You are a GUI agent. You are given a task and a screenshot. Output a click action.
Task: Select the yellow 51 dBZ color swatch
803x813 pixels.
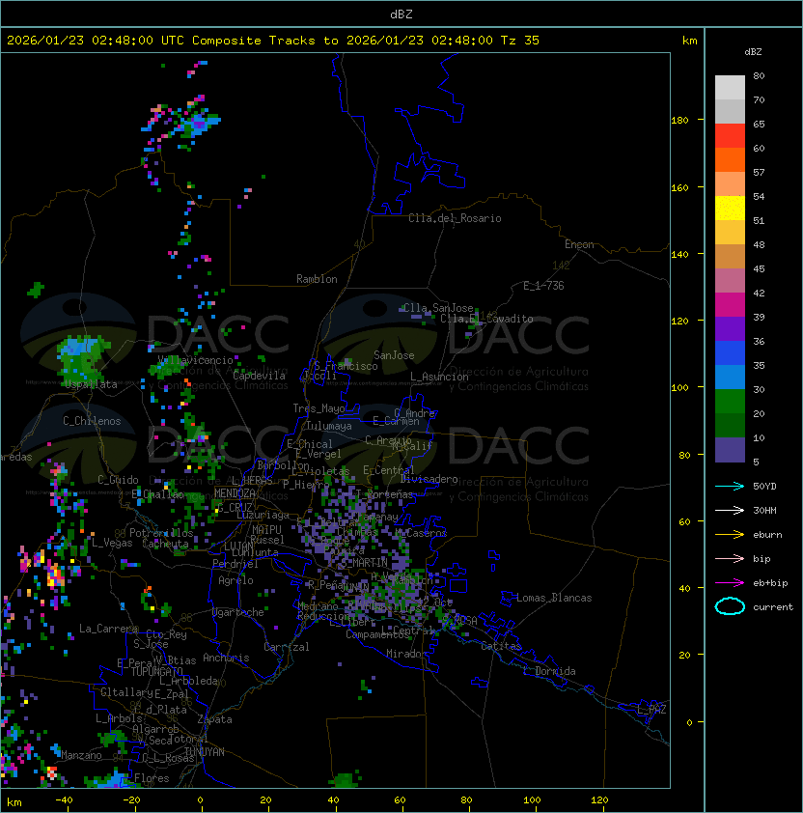click(730, 209)
